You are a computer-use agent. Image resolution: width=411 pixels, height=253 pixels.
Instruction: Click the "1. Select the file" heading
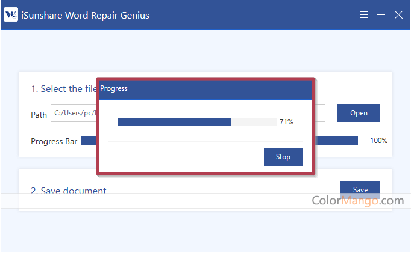(64, 89)
